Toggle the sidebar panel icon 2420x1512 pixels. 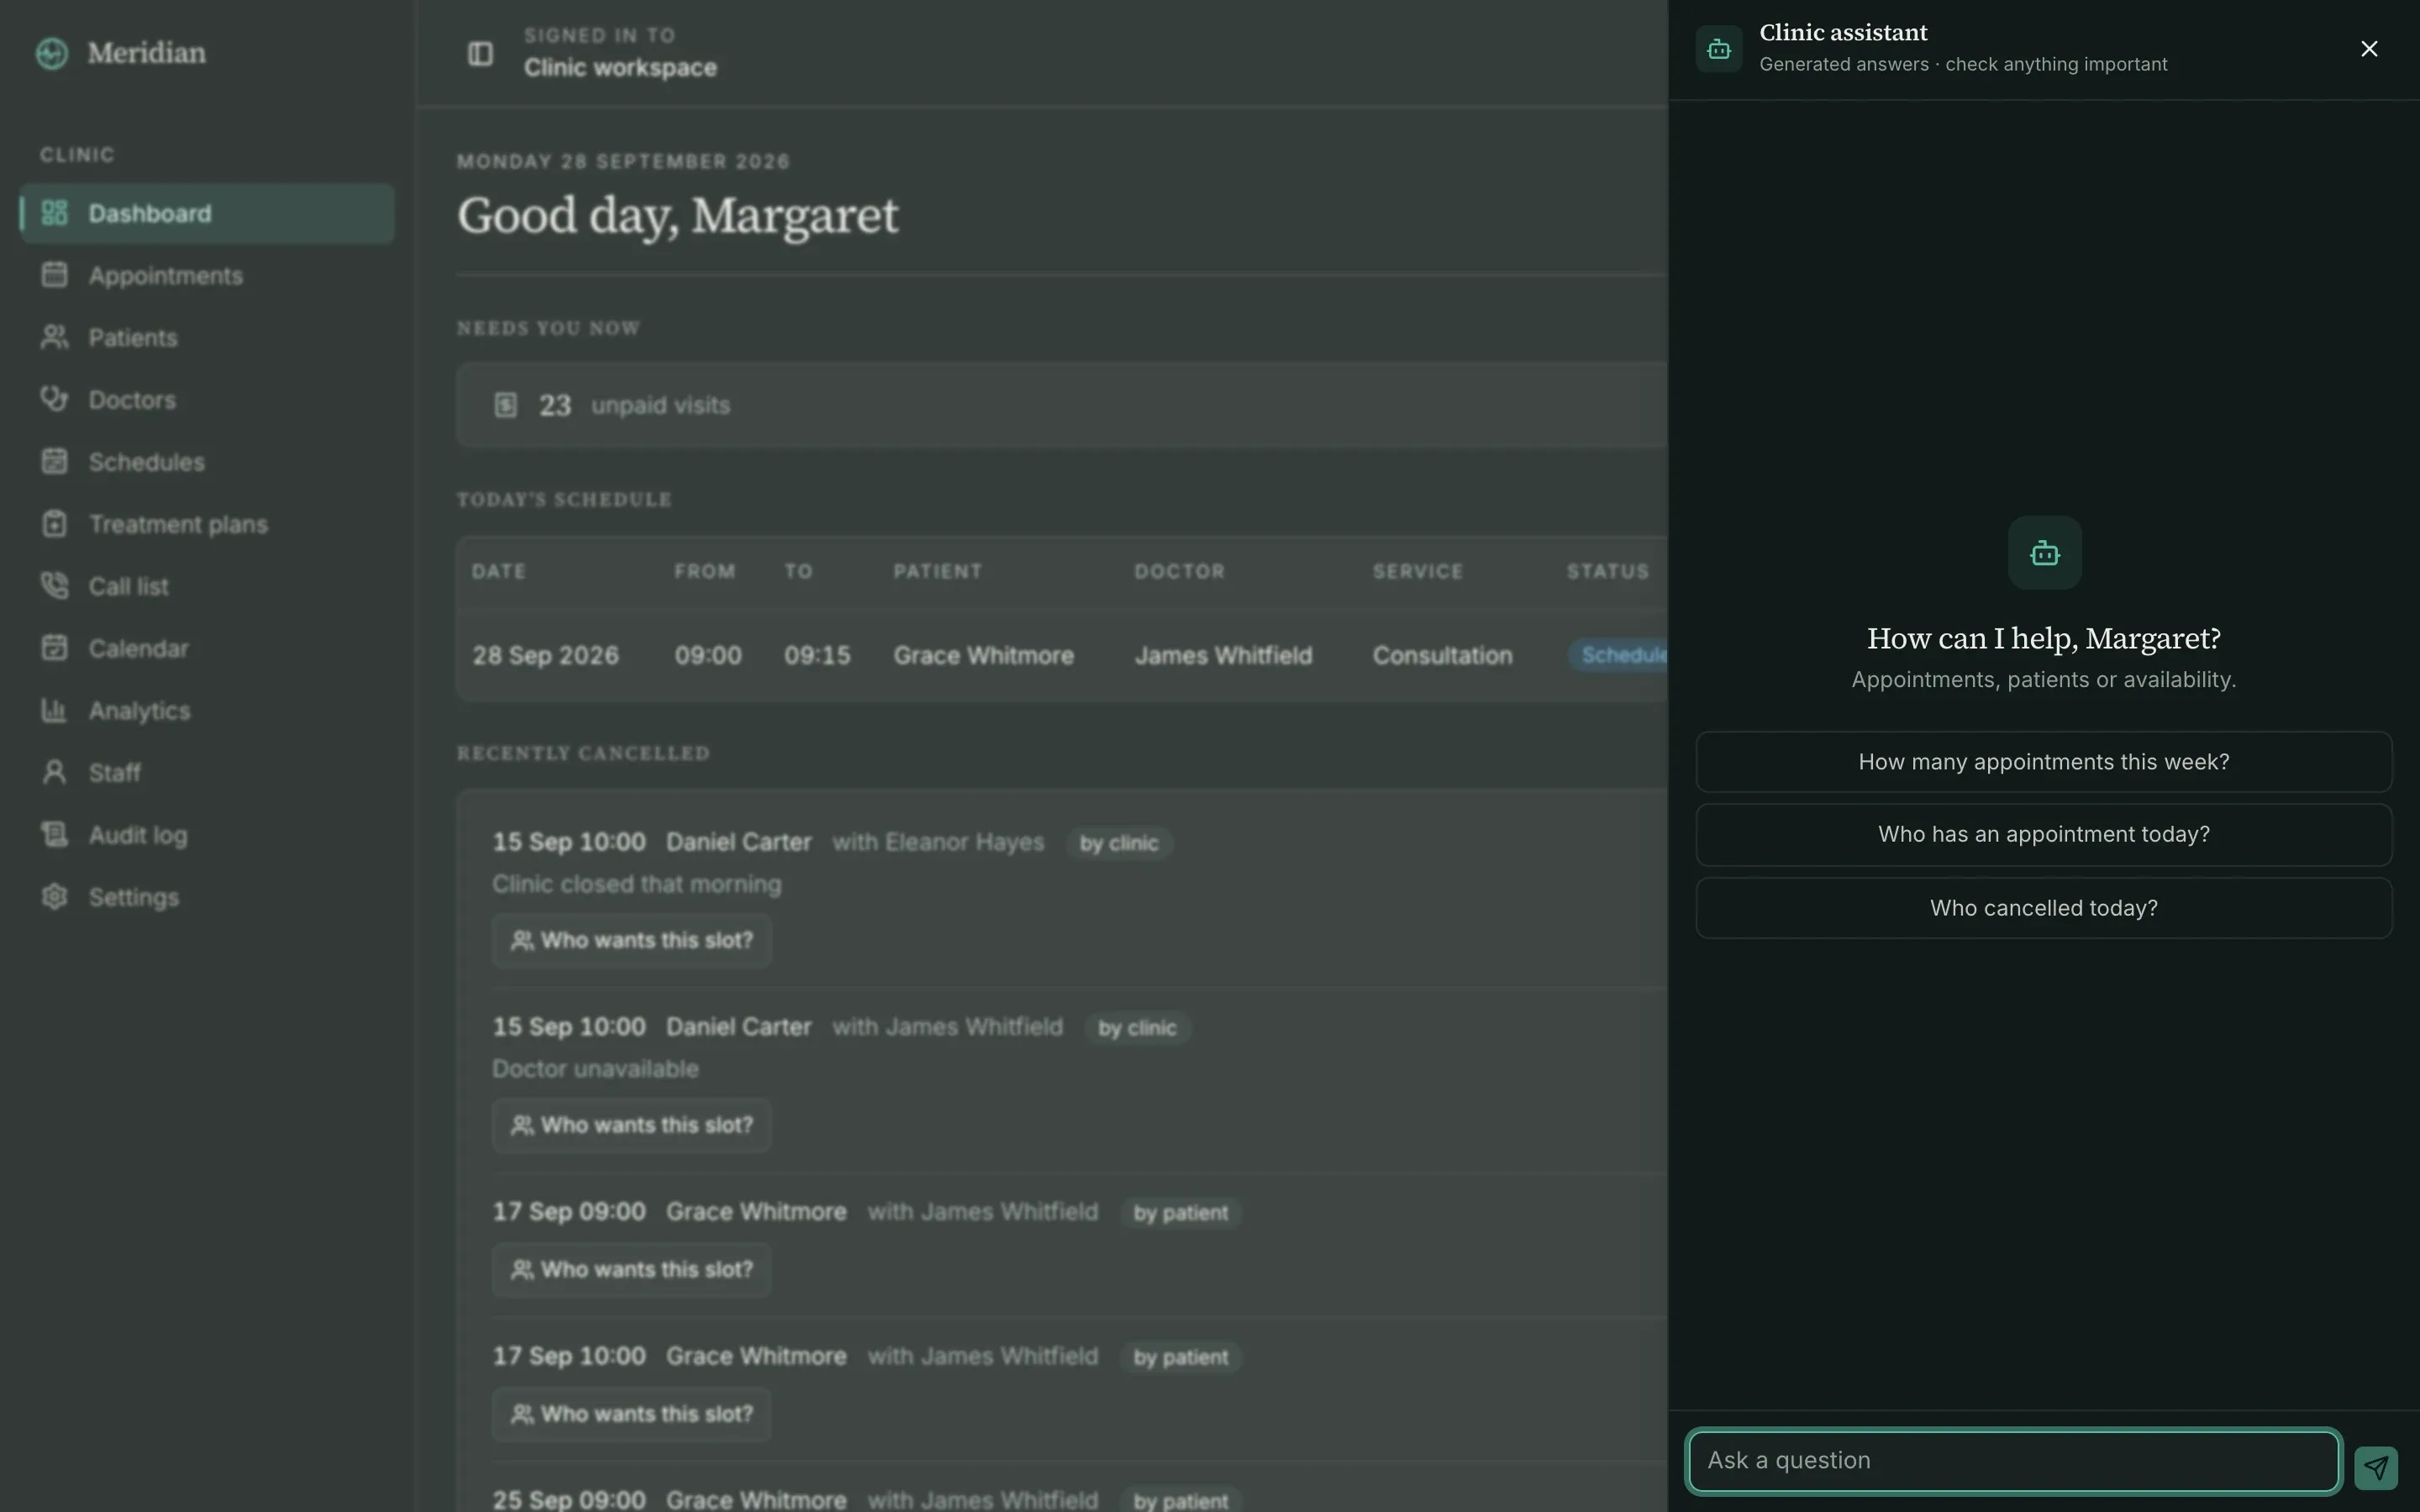pos(480,53)
